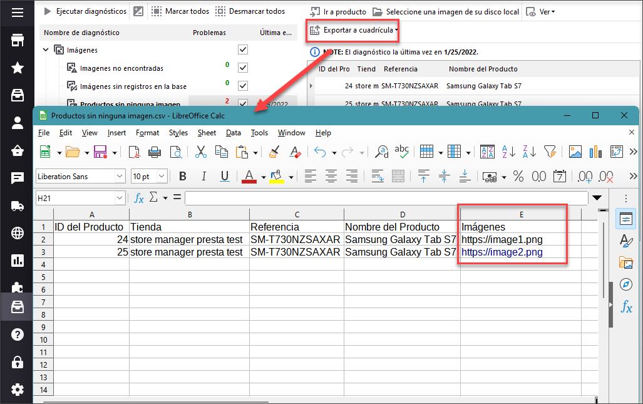This screenshot has height=404, width=643.
Task: Open the bar chart reports icon in the sidebar
Action: tap(18, 261)
